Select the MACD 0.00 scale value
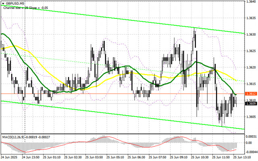258x161 pixels. click(x=249, y=143)
